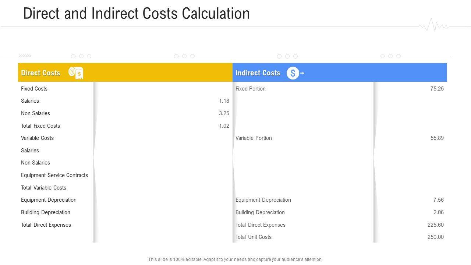This screenshot has height=265, width=471.
Task: Select the 'Total Unit Costs' row label
Action: coord(254,237)
